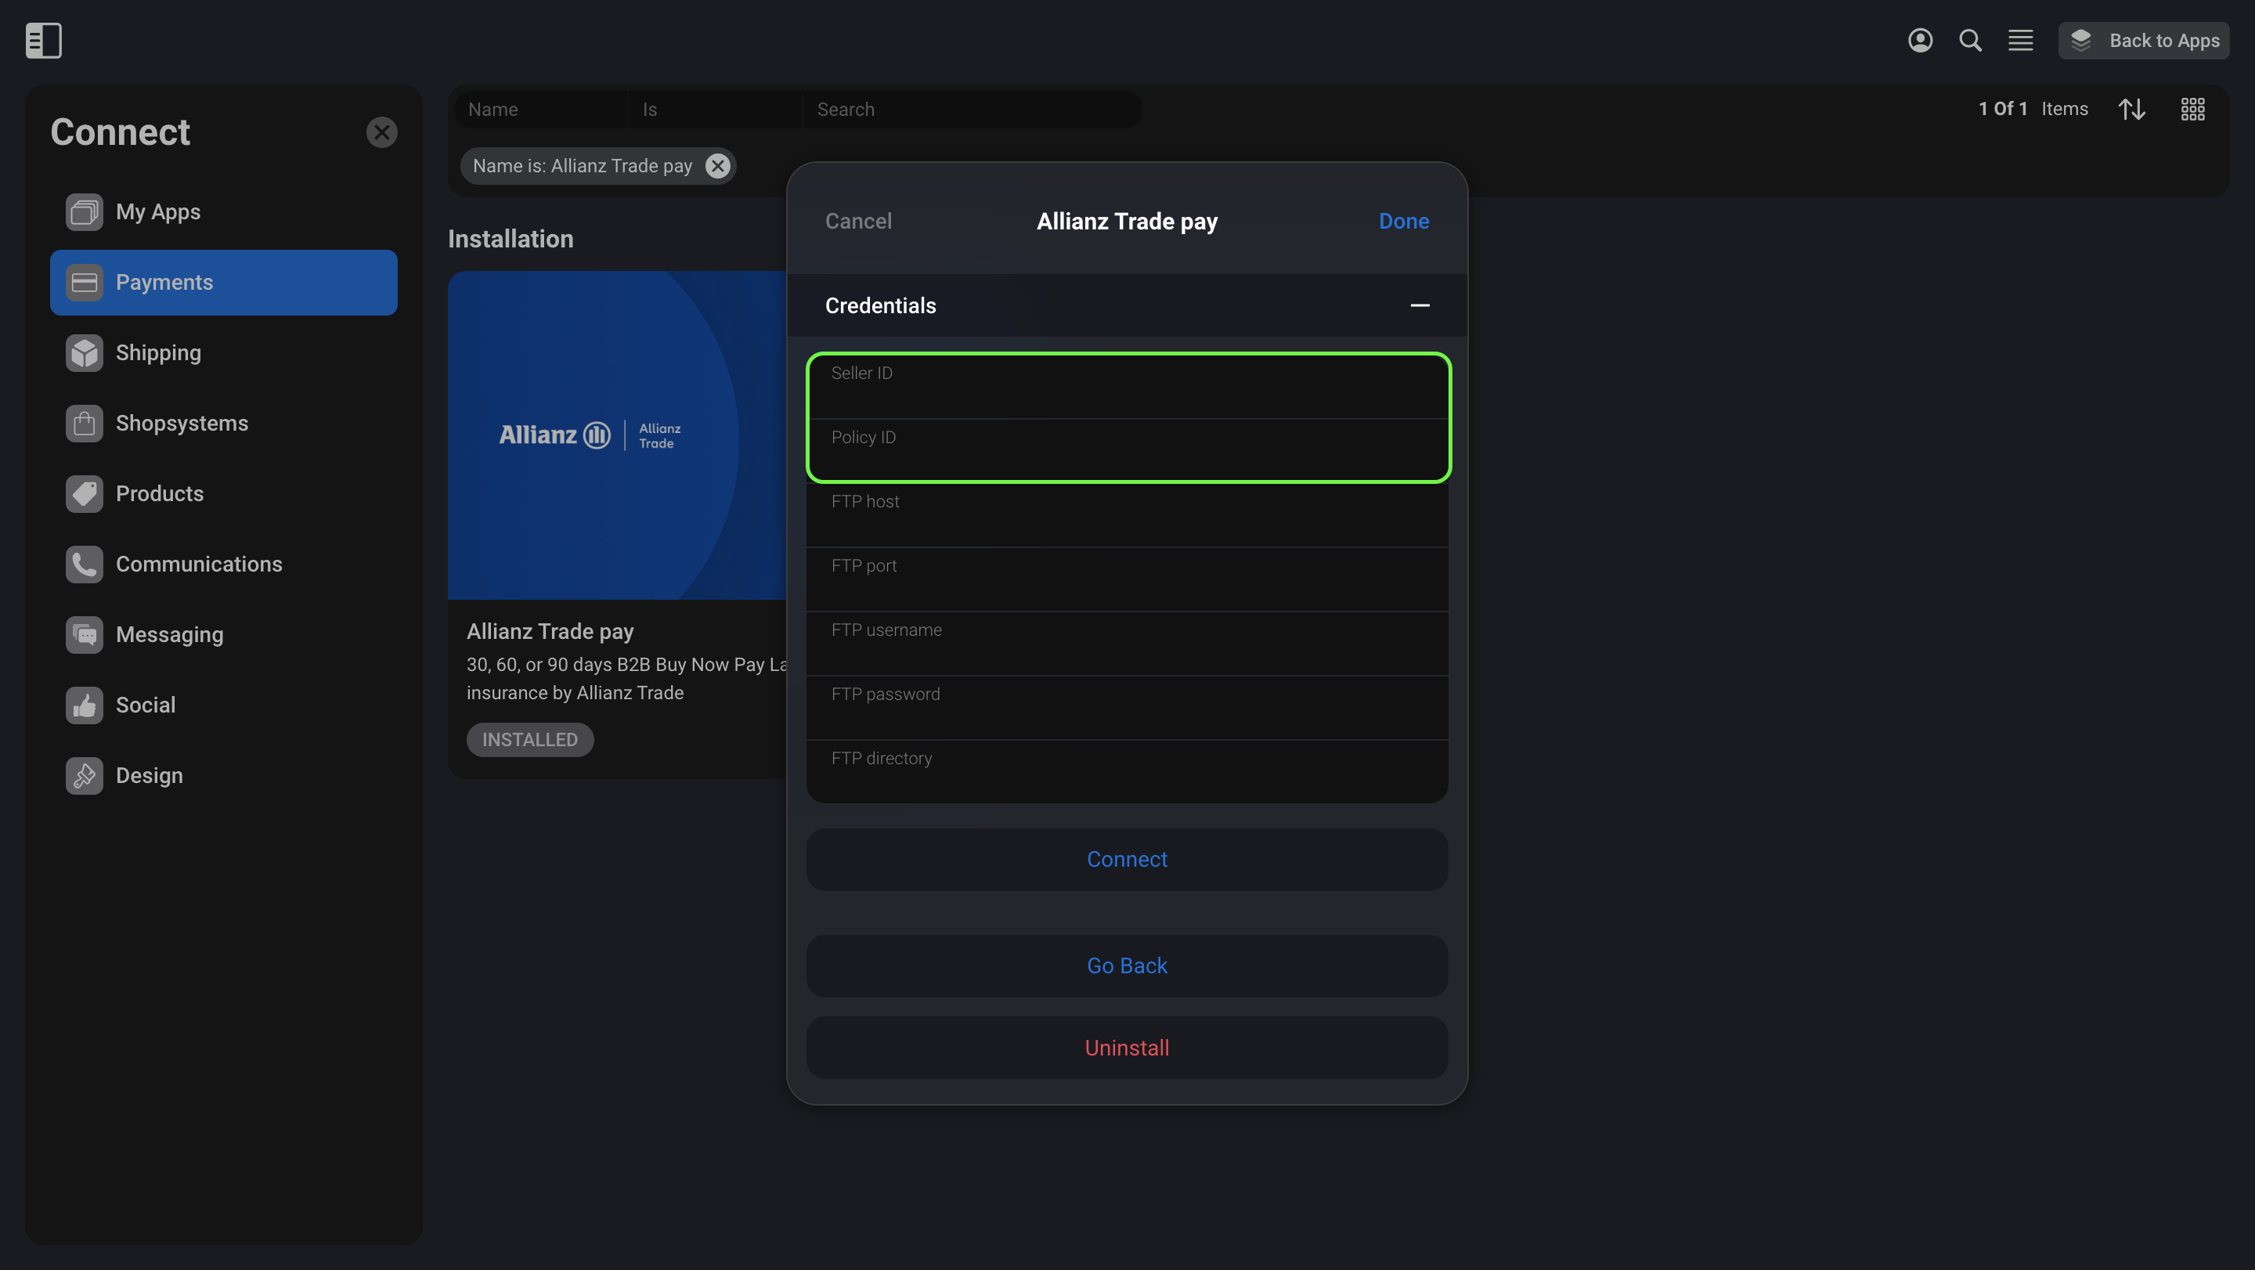Open the Name filter field dropdown
2255x1270 pixels.
point(541,110)
